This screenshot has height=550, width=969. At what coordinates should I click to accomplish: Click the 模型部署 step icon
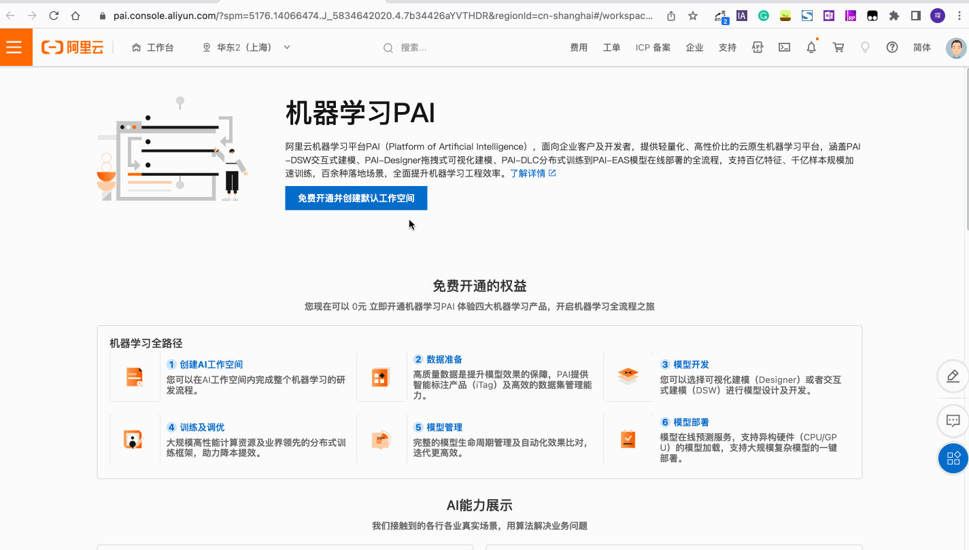[x=628, y=439]
